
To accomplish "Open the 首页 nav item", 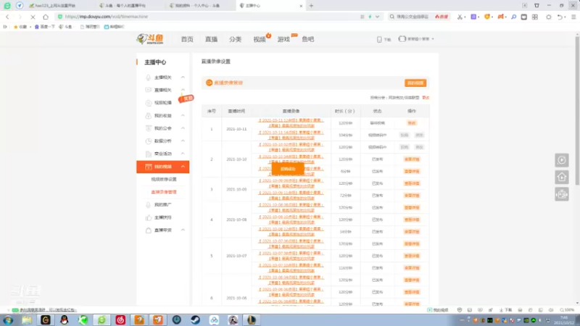I will pos(187,39).
